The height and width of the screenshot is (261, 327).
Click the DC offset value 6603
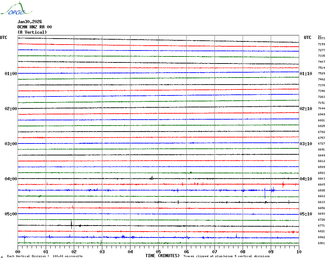(321, 179)
